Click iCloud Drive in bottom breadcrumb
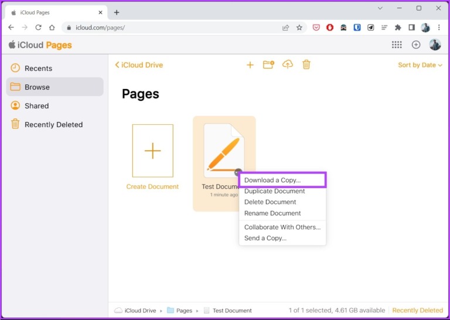Viewport: 450px width, 320px height. point(135,311)
